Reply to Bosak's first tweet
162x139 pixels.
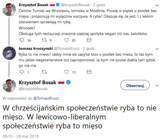pyautogui.click(x=22, y=40)
